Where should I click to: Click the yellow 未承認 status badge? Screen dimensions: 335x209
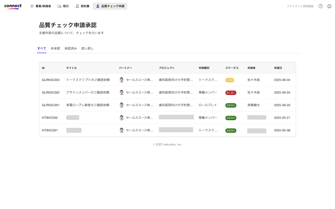[230, 80]
